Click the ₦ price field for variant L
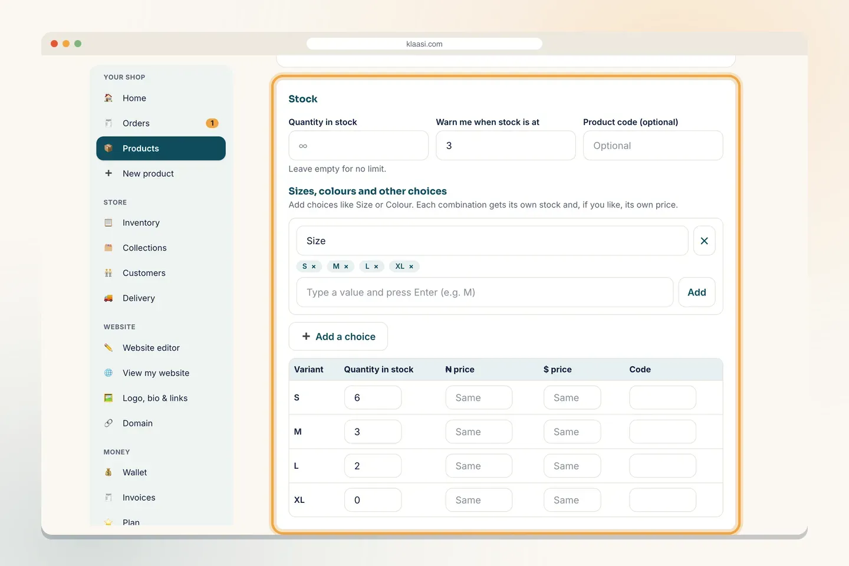The image size is (849, 566). [x=479, y=466]
